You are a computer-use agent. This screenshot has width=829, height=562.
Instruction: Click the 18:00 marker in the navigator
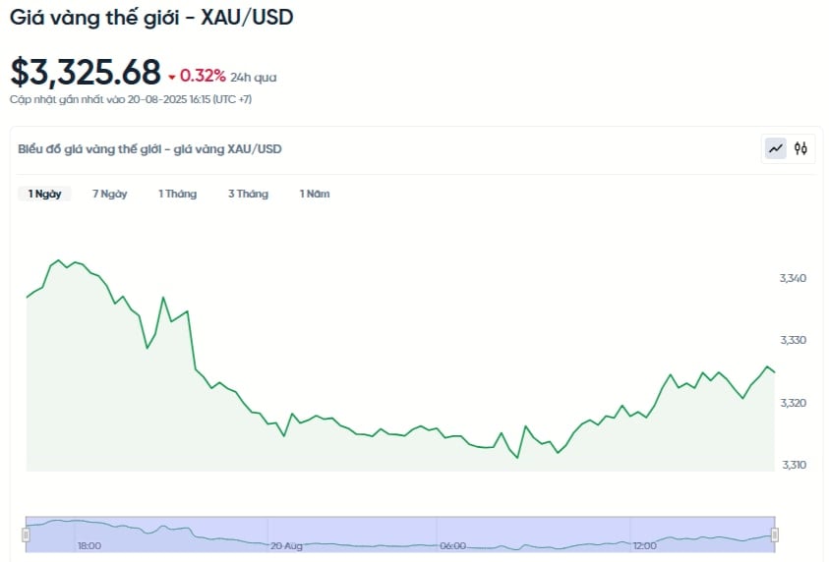tap(89, 545)
